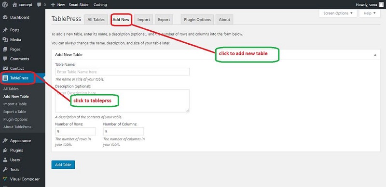The height and width of the screenshot is (187, 386).
Task: Open Export a Table submenu link
Action: coord(15,112)
